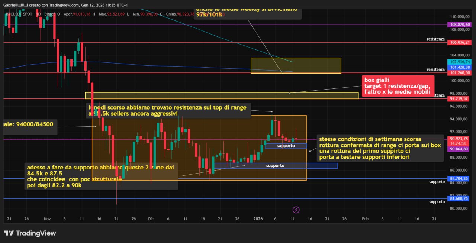The width and height of the screenshot is (476, 243).
Task: Click the red 106.036,21 price tag
Action: [x=459, y=42]
